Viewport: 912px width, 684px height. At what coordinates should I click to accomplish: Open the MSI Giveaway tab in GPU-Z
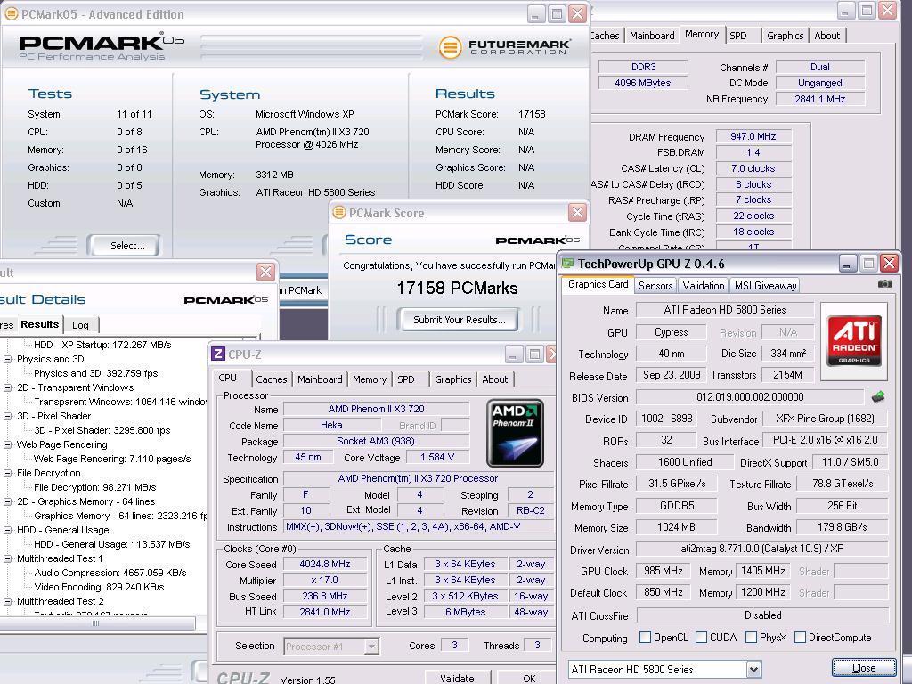point(765,286)
